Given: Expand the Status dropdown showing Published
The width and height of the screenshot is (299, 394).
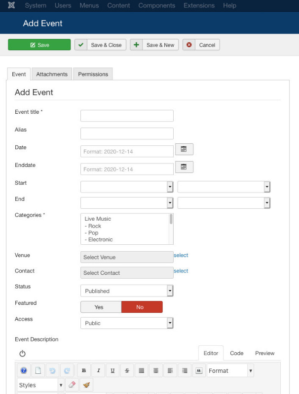Looking at the screenshot, I should point(127,291).
